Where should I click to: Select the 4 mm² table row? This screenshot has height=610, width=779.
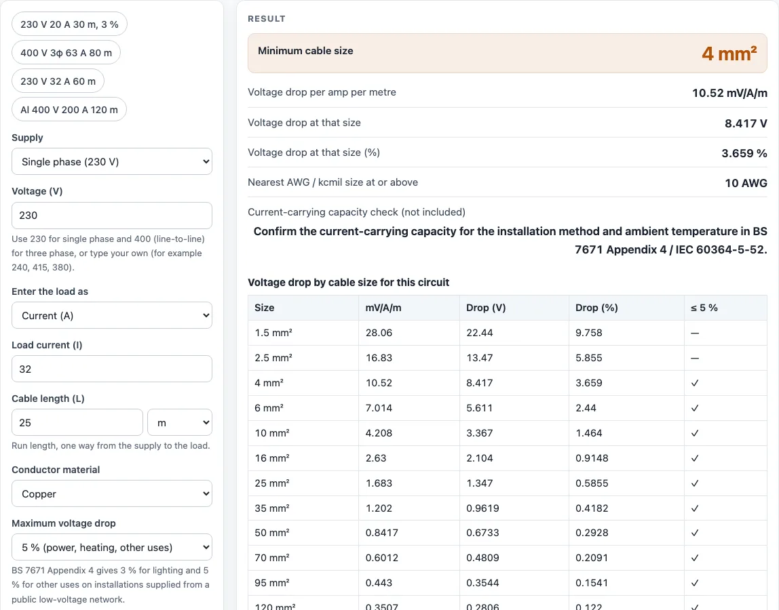coord(508,383)
